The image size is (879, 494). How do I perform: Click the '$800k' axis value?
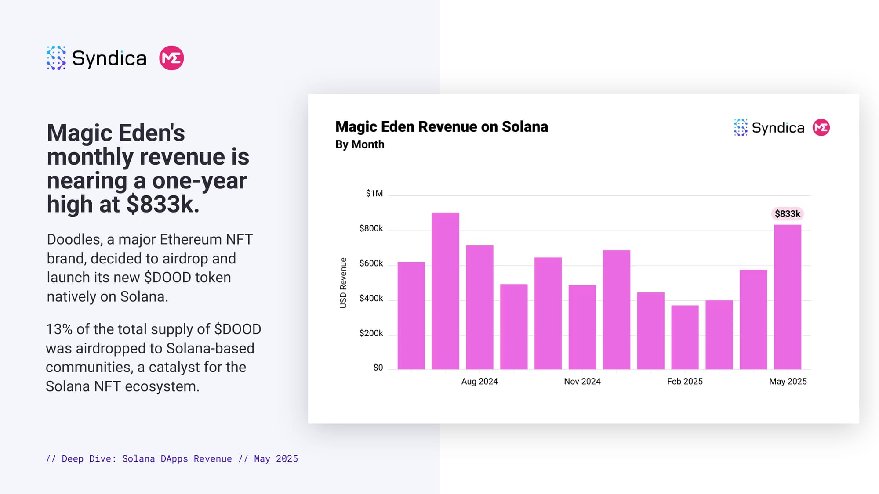(x=371, y=228)
